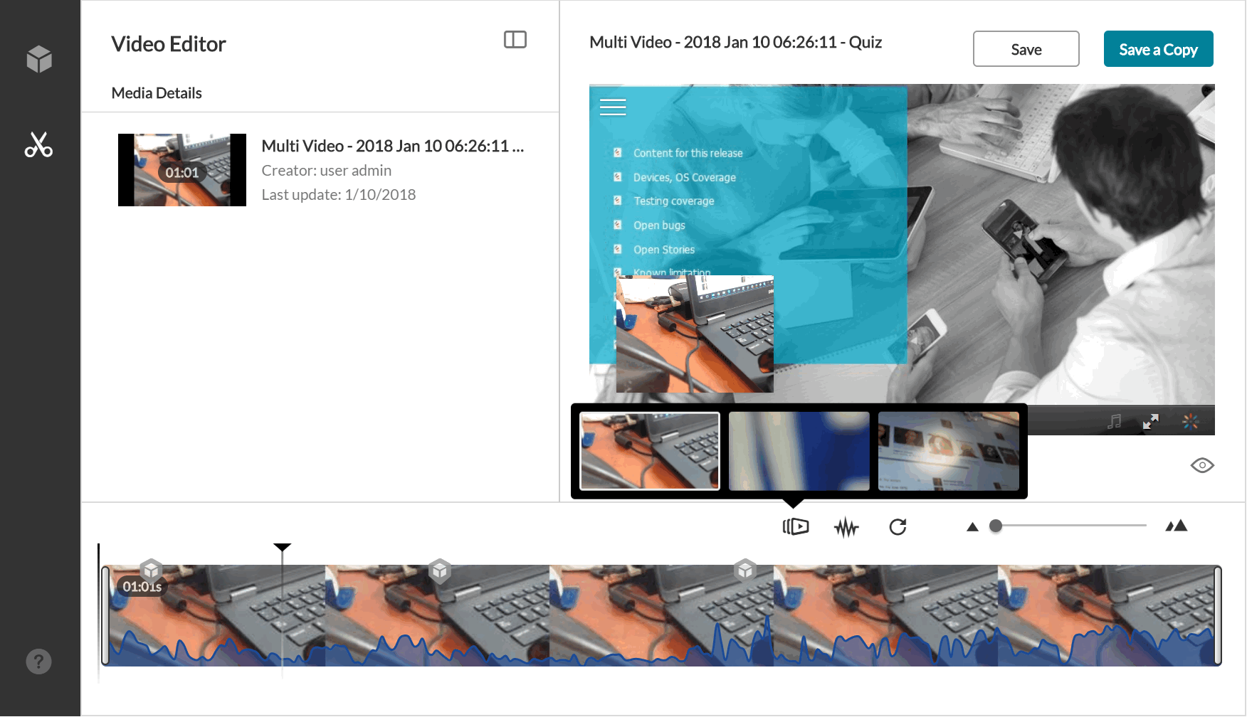Select the third stream thumbnail with faces

pyautogui.click(x=949, y=451)
